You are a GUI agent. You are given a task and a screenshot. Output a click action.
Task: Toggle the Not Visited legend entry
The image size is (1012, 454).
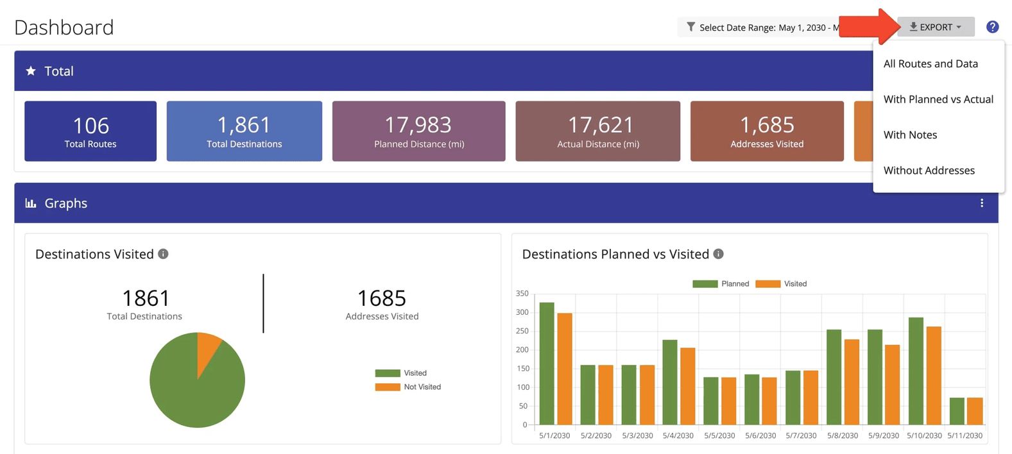[x=408, y=387]
